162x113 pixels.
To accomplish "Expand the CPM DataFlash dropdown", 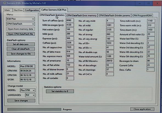I will click(20, 24).
